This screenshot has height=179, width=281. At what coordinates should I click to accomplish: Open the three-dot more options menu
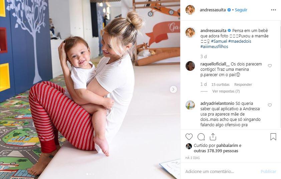(273, 10)
